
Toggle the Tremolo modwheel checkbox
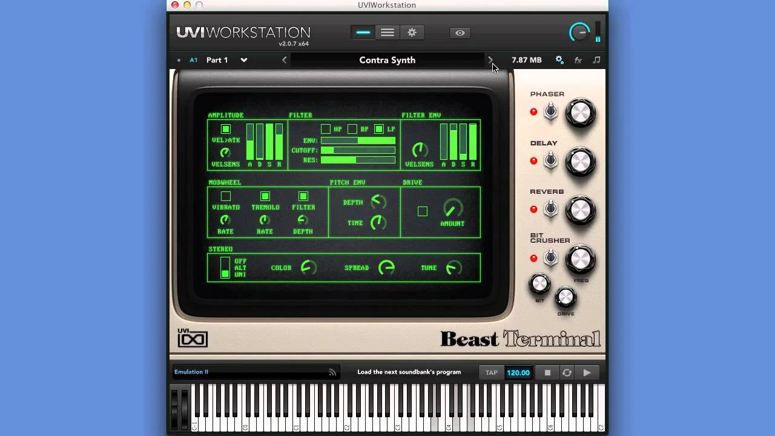point(265,196)
